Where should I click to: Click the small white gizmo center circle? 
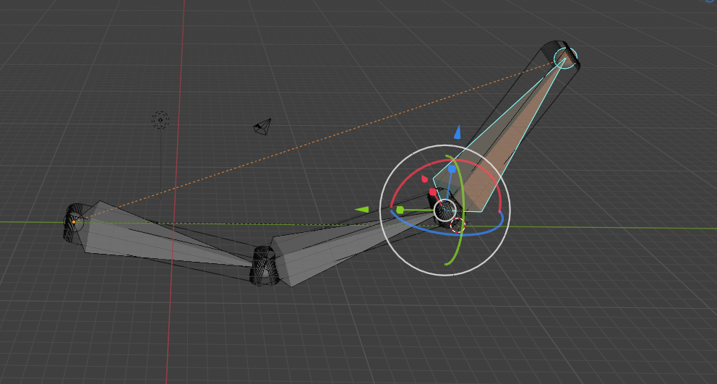tap(445, 210)
